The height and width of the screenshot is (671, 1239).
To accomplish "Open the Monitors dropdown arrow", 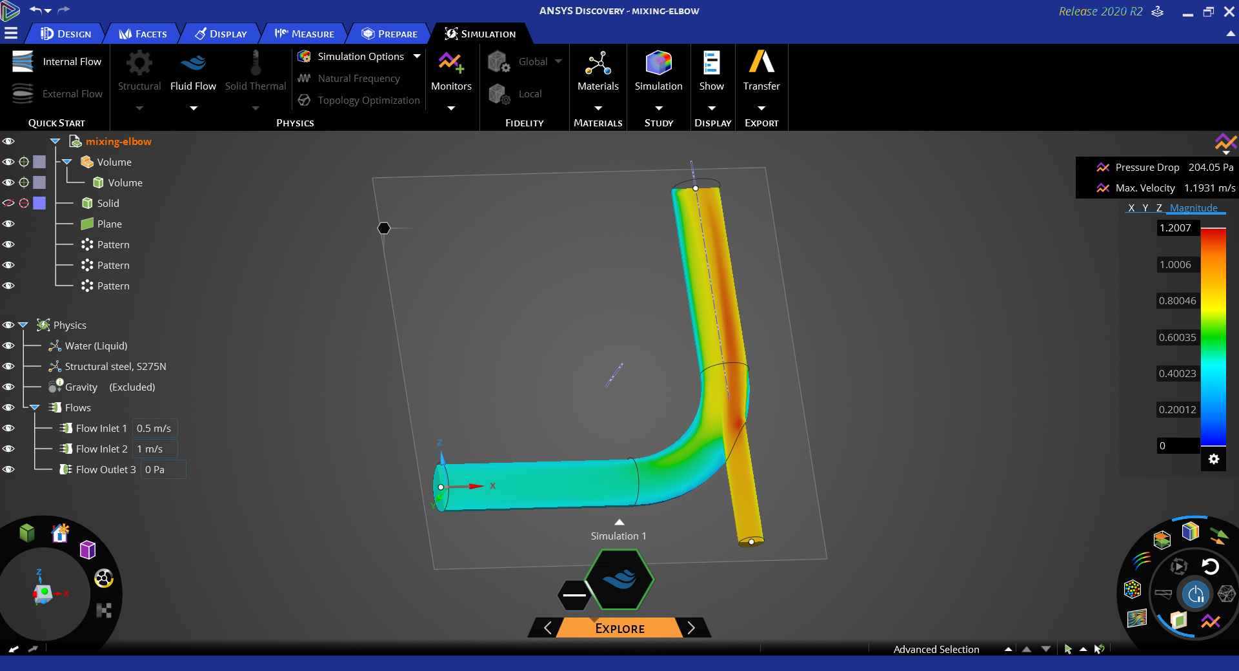I will 451,108.
